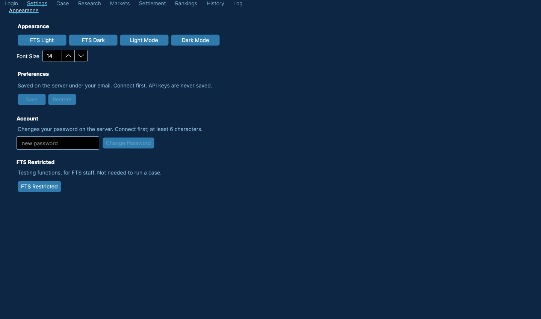
Task: Save preferences to the server
Action: (x=32, y=99)
